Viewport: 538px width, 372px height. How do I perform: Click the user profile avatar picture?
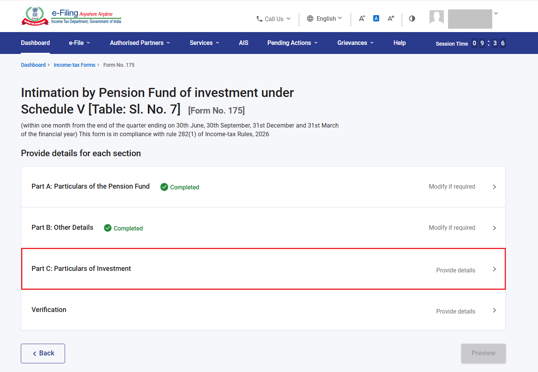[437, 17]
